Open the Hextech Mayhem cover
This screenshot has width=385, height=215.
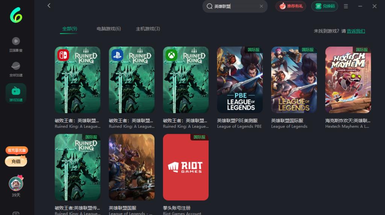coord(348,80)
